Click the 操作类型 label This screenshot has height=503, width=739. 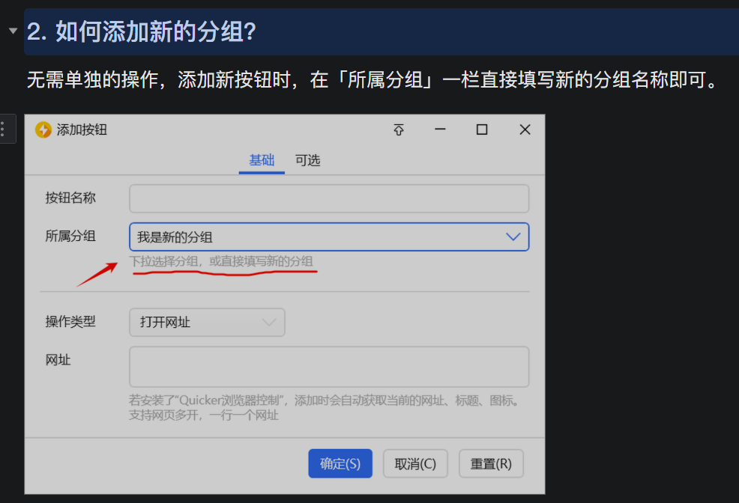[x=70, y=322]
